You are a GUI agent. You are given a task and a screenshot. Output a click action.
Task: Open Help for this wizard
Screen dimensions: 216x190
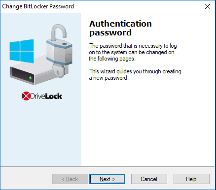pyautogui.click(x=191, y=179)
